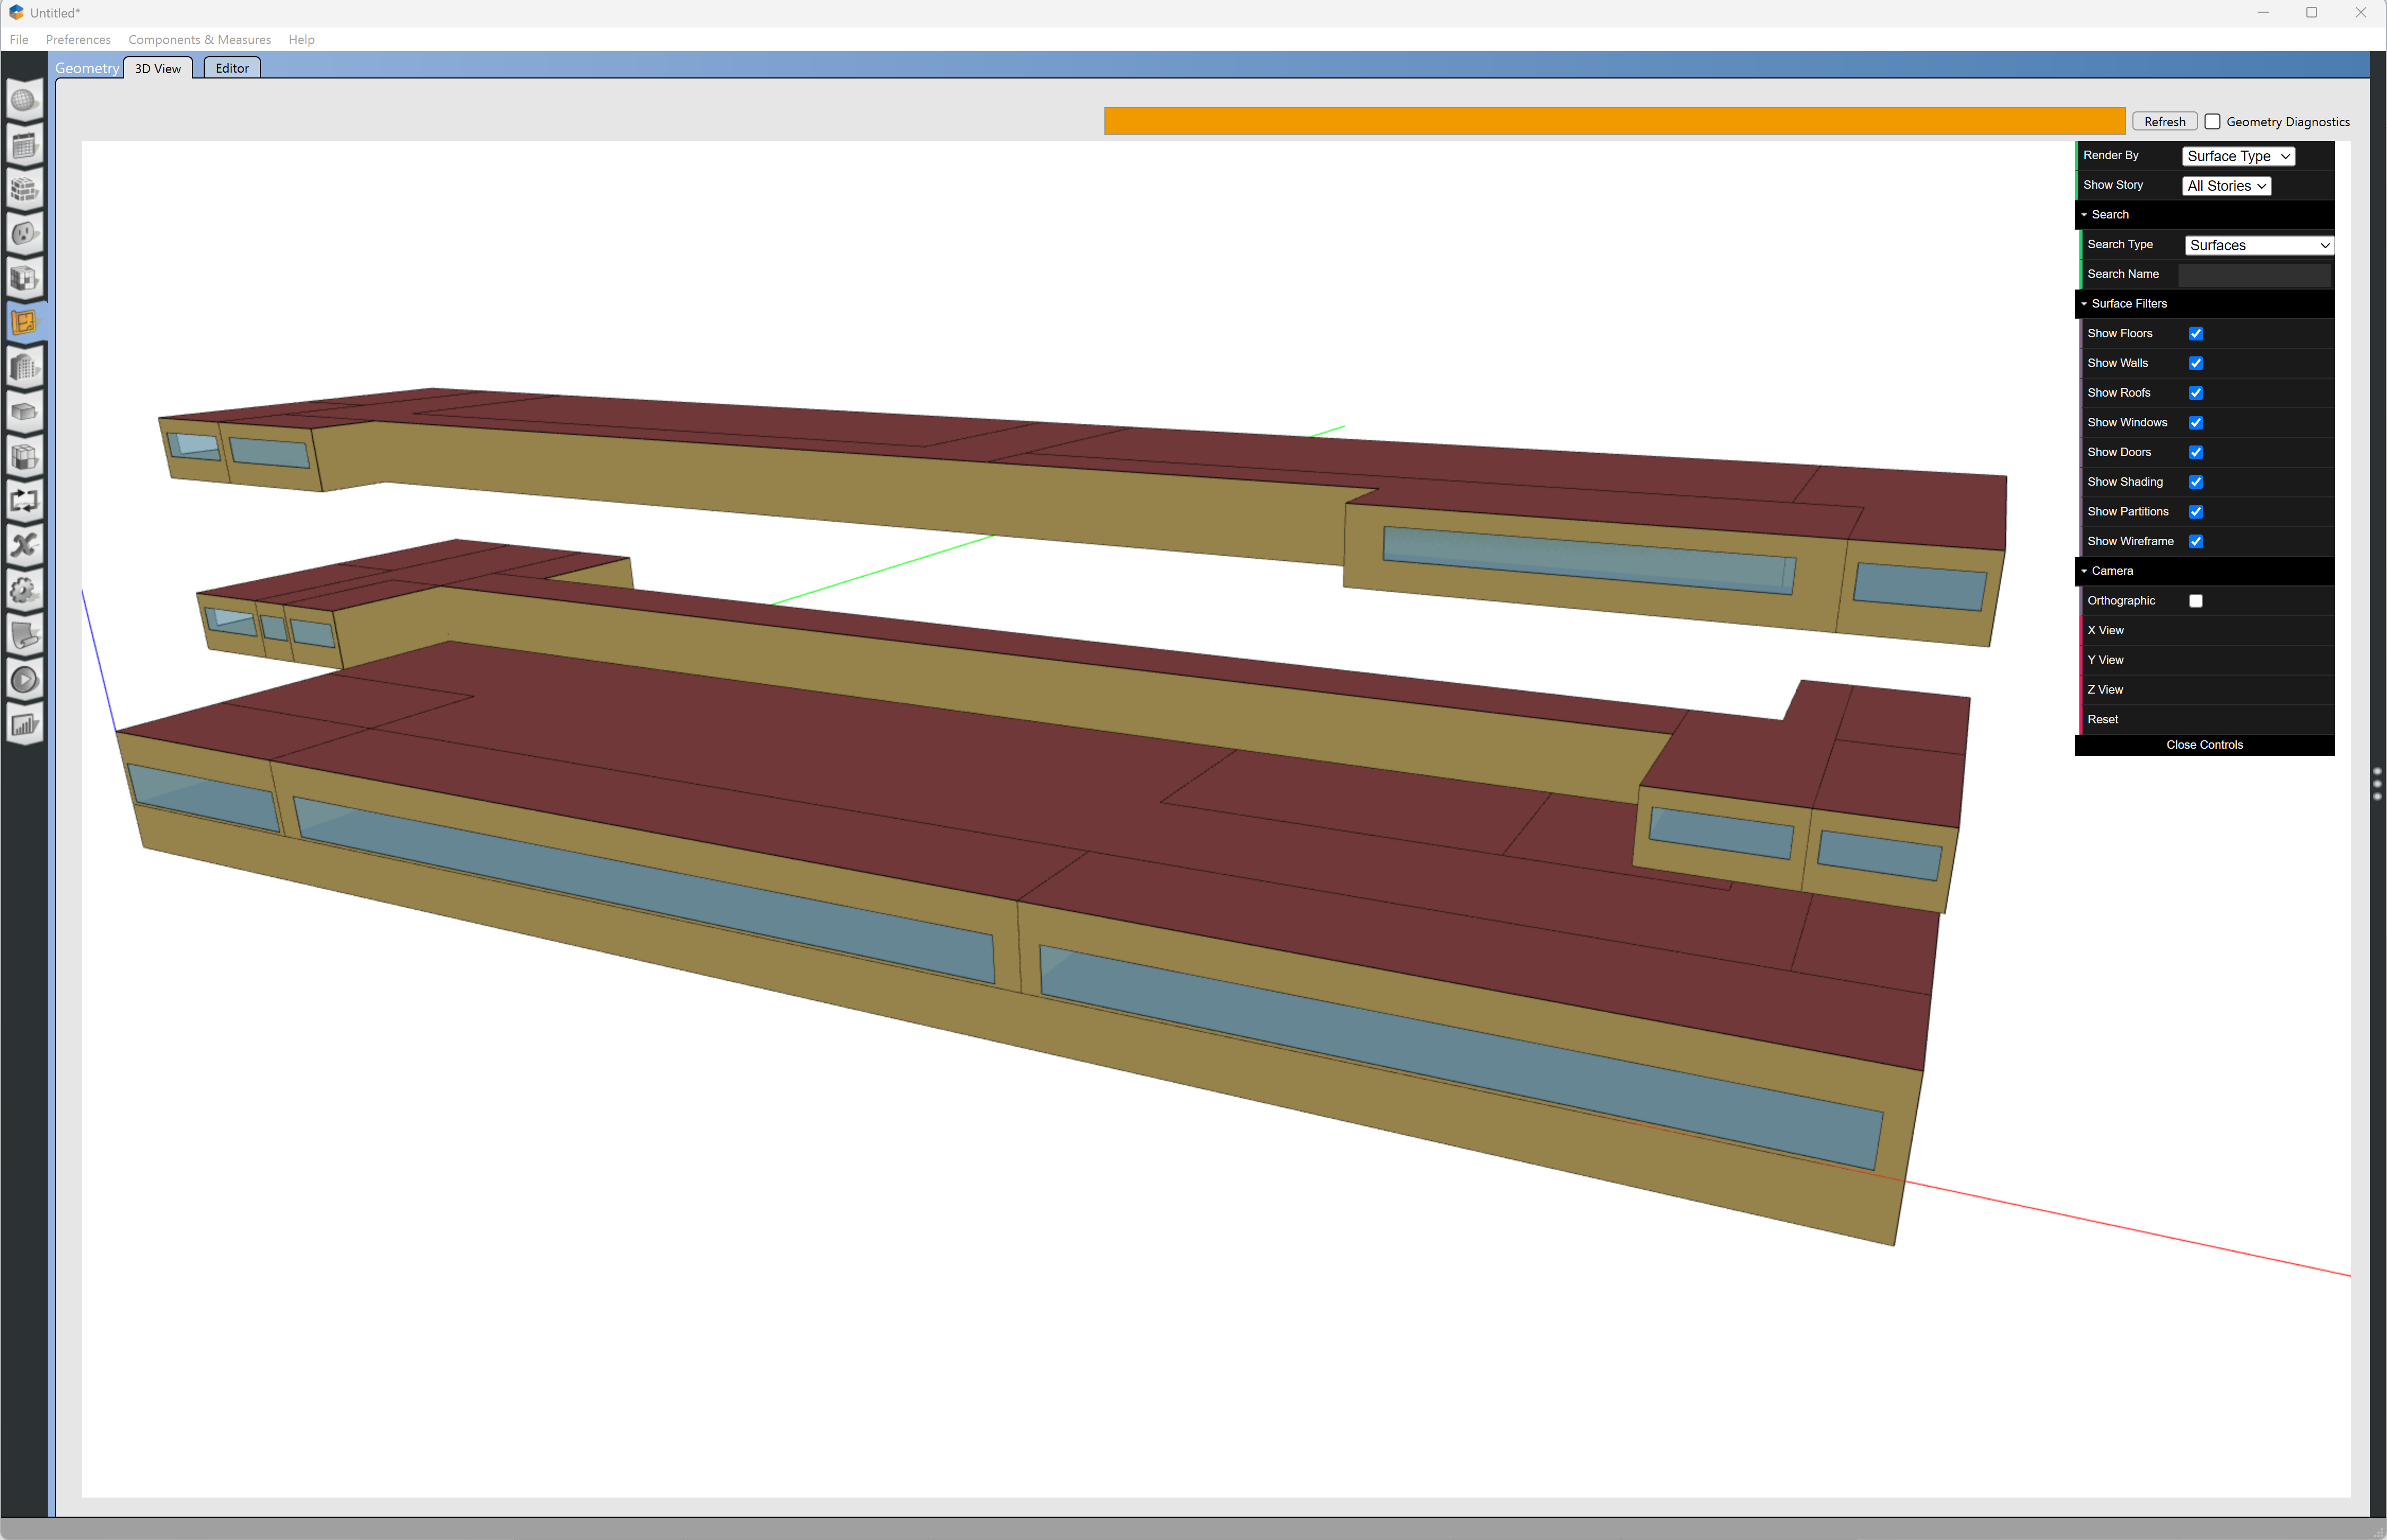Collapse the Surface Filters section
This screenshot has width=2387, height=1540.
coord(2129,304)
